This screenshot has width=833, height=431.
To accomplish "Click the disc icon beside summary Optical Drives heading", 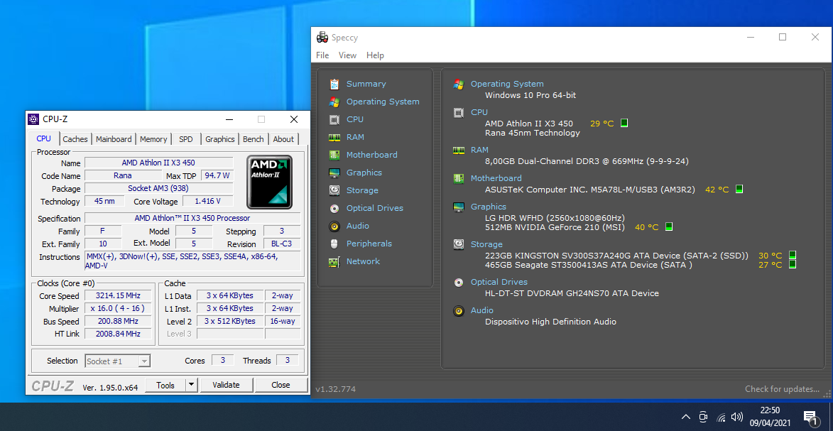I will click(x=459, y=282).
